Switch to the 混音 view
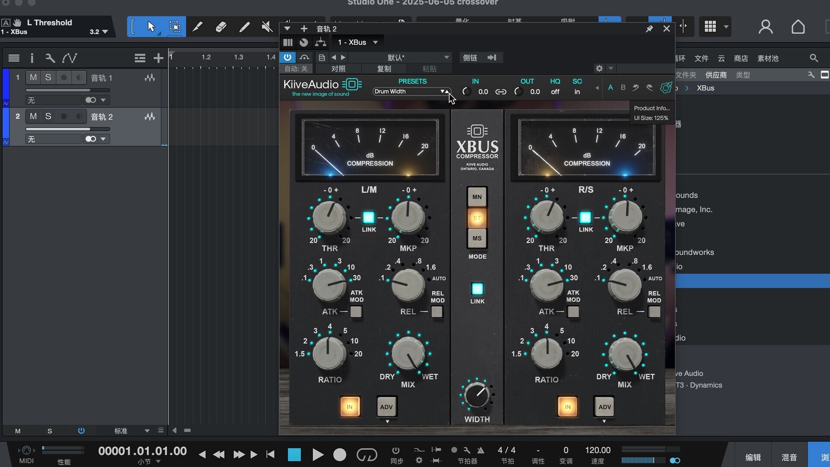Viewport: 830px width, 467px height. (789, 457)
